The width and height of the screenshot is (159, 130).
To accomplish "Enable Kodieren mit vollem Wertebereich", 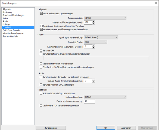I will click(41, 64).
